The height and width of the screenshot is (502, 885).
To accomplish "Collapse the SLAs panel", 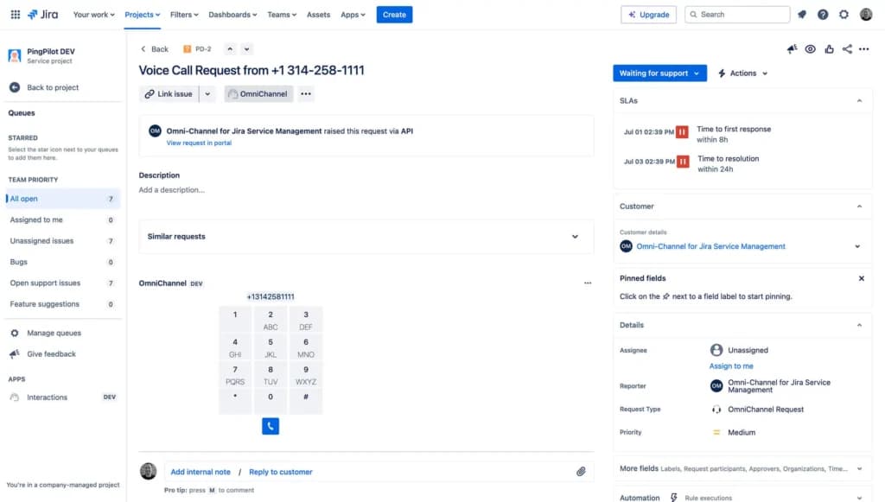I will click(859, 101).
